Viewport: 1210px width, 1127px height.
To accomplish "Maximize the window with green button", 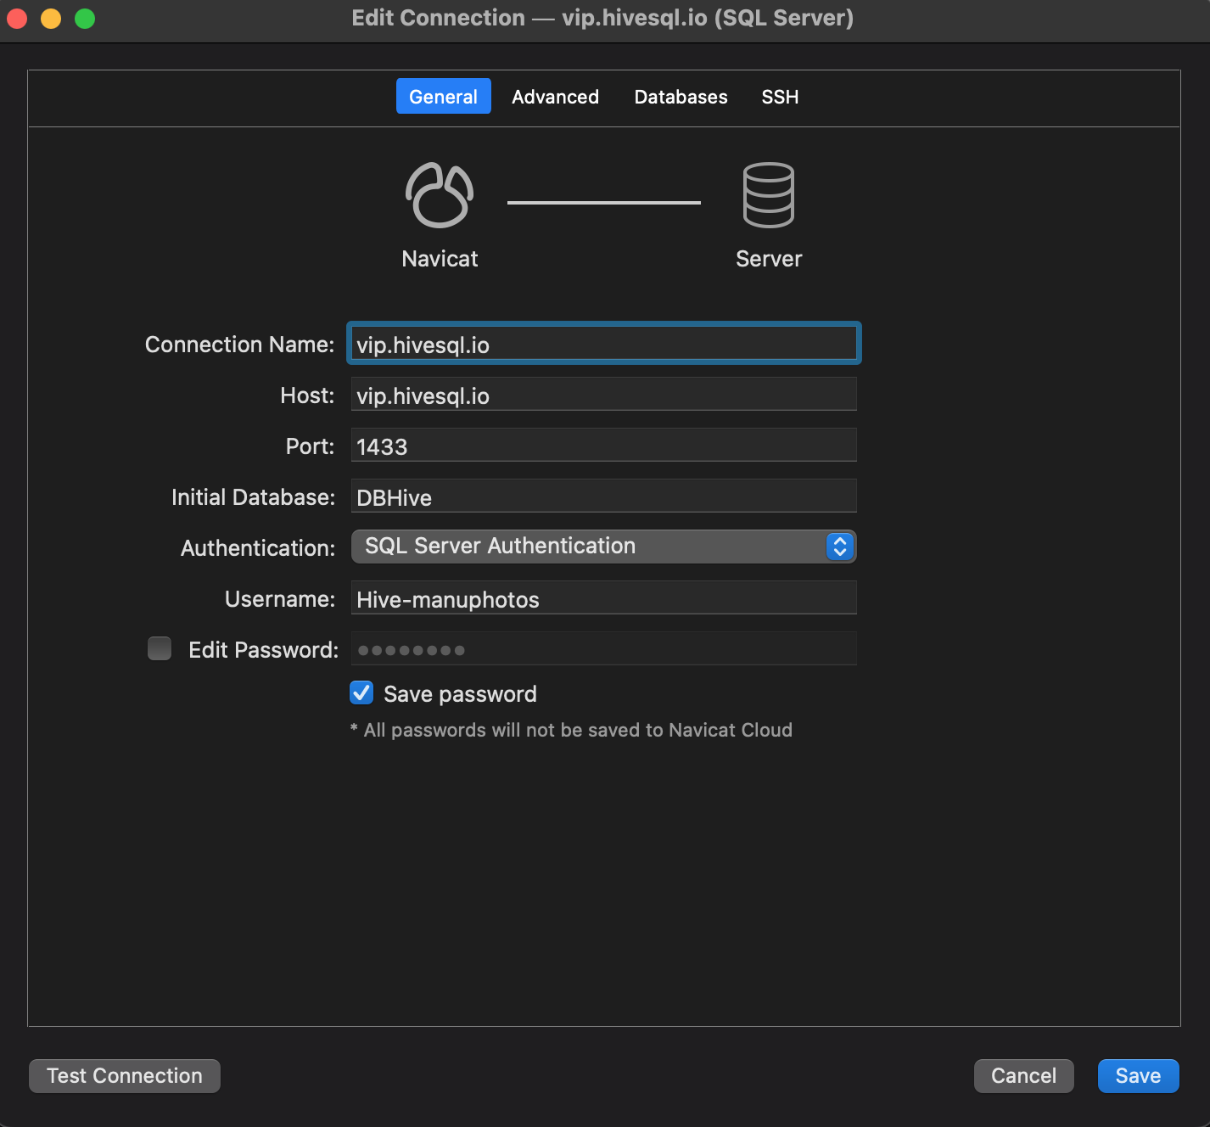I will 85,18.
